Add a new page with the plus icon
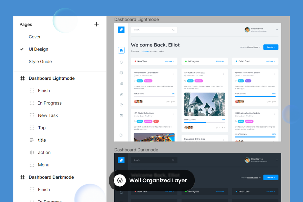Screen dimensions: 303x202 tap(96, 24)
